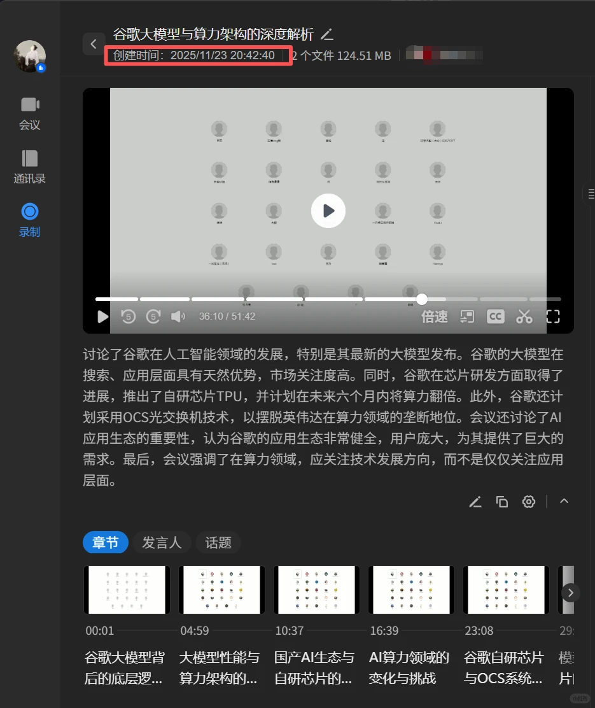Collapse the summary with the chevron arrow
The width and height of the screenshot is (595, 708).
click(x=564, y=502)
